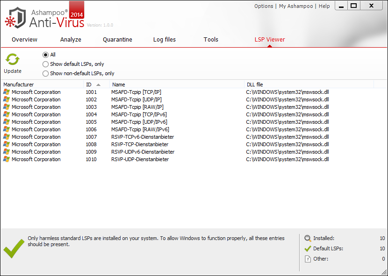Open the Options link at top

264,6
